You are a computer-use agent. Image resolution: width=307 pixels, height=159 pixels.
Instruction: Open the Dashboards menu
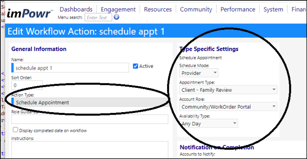pos(76,9)
